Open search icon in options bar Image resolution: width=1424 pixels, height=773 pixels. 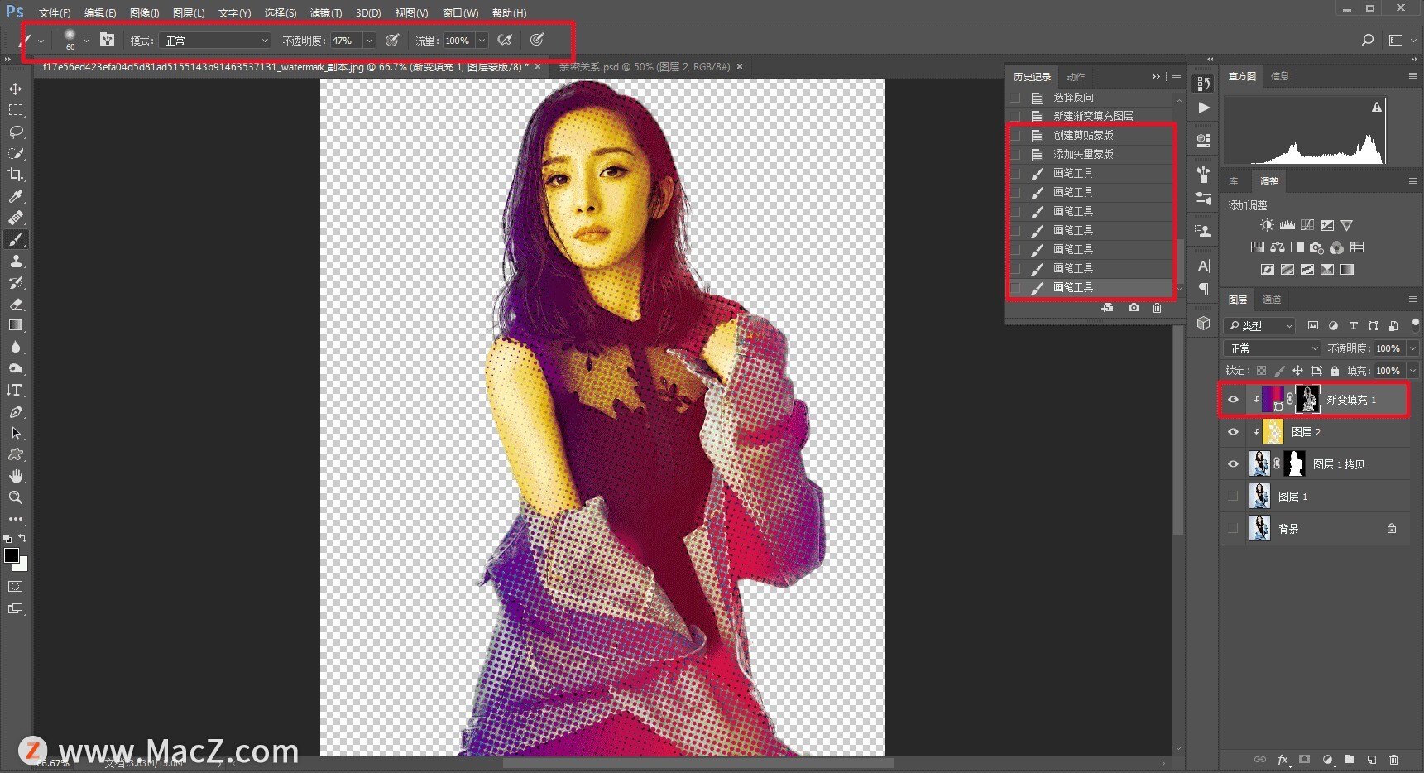tap(1367, 40)
